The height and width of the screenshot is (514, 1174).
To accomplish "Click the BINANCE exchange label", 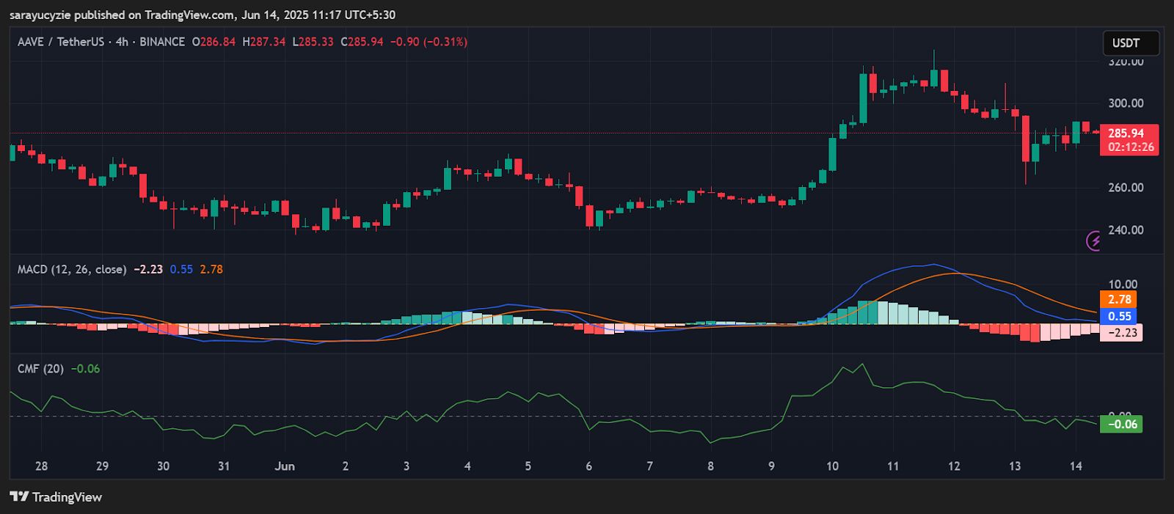I will tap(162, 42).
